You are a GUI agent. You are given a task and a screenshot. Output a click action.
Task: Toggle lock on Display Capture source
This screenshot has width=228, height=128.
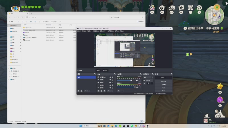tap(113, 77)
